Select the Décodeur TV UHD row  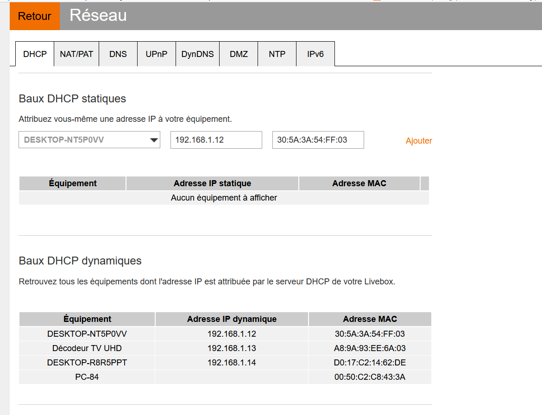pyautogui.click(x=87, y=348)
